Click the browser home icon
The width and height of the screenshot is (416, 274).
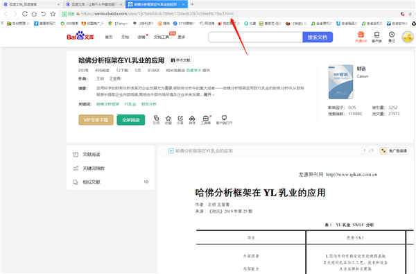34,14
